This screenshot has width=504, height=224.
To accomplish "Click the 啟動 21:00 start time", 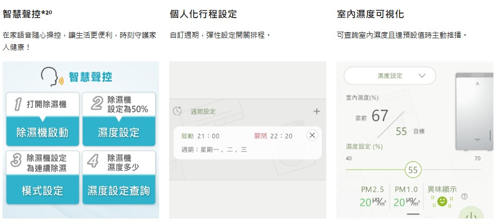I will point(200,136).
